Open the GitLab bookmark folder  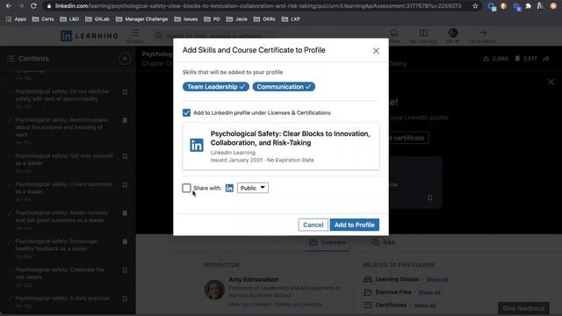click(97, 19)
